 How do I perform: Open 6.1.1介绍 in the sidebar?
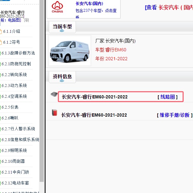click(x=11, y=32)
